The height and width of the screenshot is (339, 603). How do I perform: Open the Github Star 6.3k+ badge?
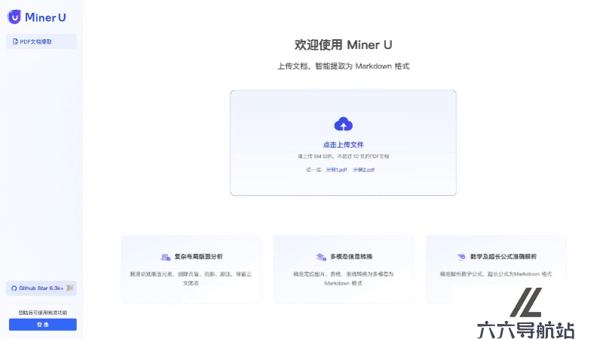[41, 289]
